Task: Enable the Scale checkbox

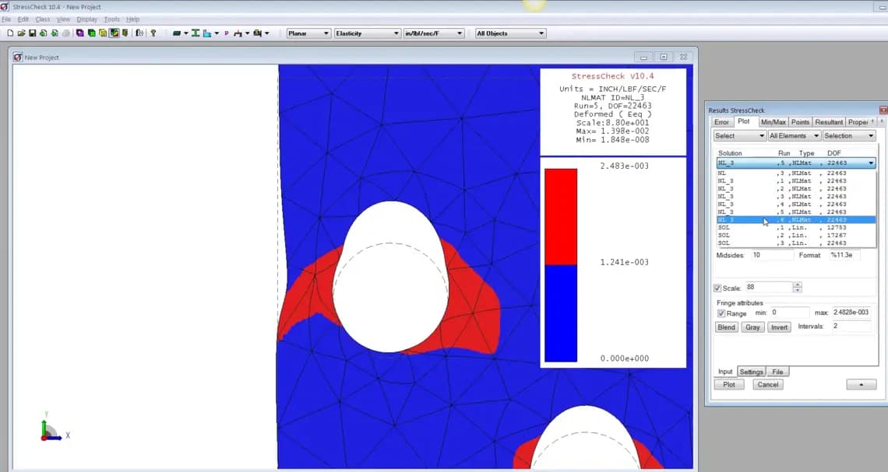Action: tap(718, 287)
